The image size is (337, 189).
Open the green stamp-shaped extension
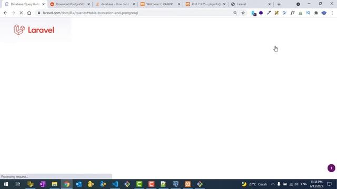point(301,13)
